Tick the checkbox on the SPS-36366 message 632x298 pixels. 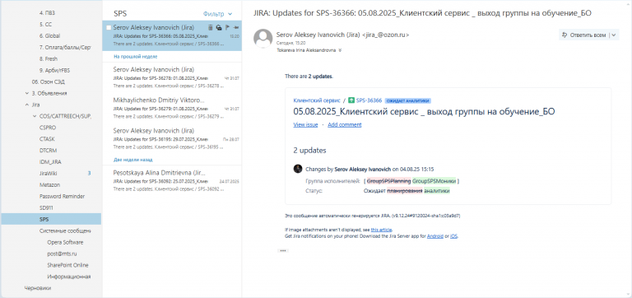pyautogui.click(x=109, y=27)
